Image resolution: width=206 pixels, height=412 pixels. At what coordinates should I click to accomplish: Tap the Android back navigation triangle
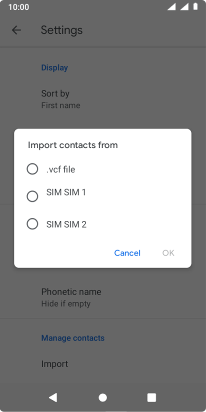(x=53, y=397)
